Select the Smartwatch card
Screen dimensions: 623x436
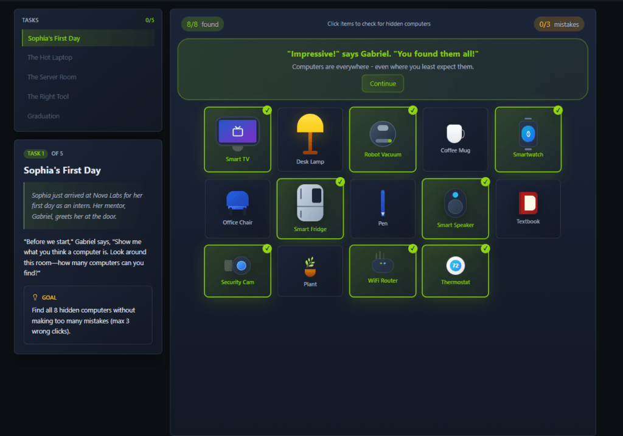coord(527,140)
